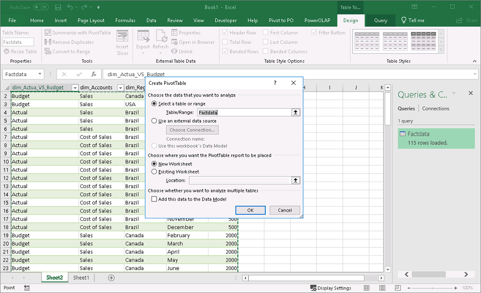Viewport: 481px width, 293px height.
Task: Toggle the AutoSave switch
Action: pyautogui.click(x=40, y=7)
